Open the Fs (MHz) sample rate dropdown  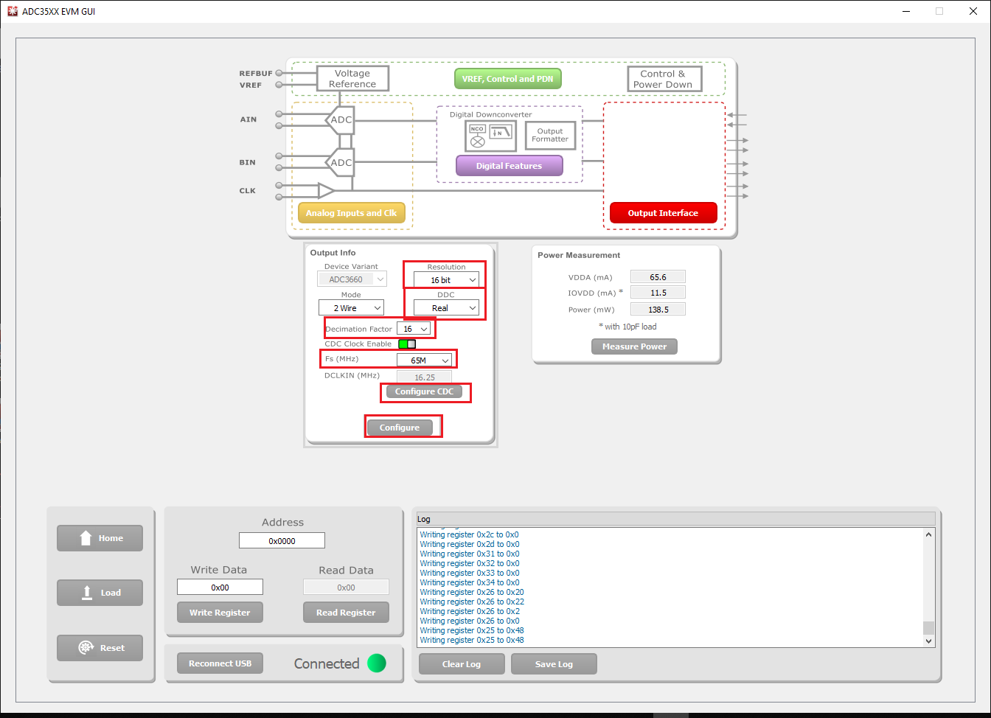[x=424, y=360]
